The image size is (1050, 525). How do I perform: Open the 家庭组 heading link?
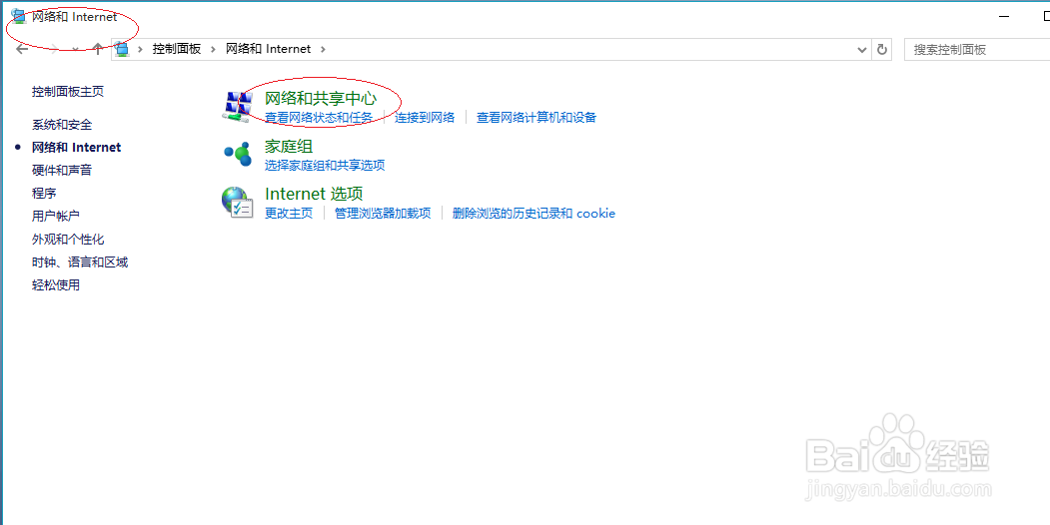click(289, 146)
